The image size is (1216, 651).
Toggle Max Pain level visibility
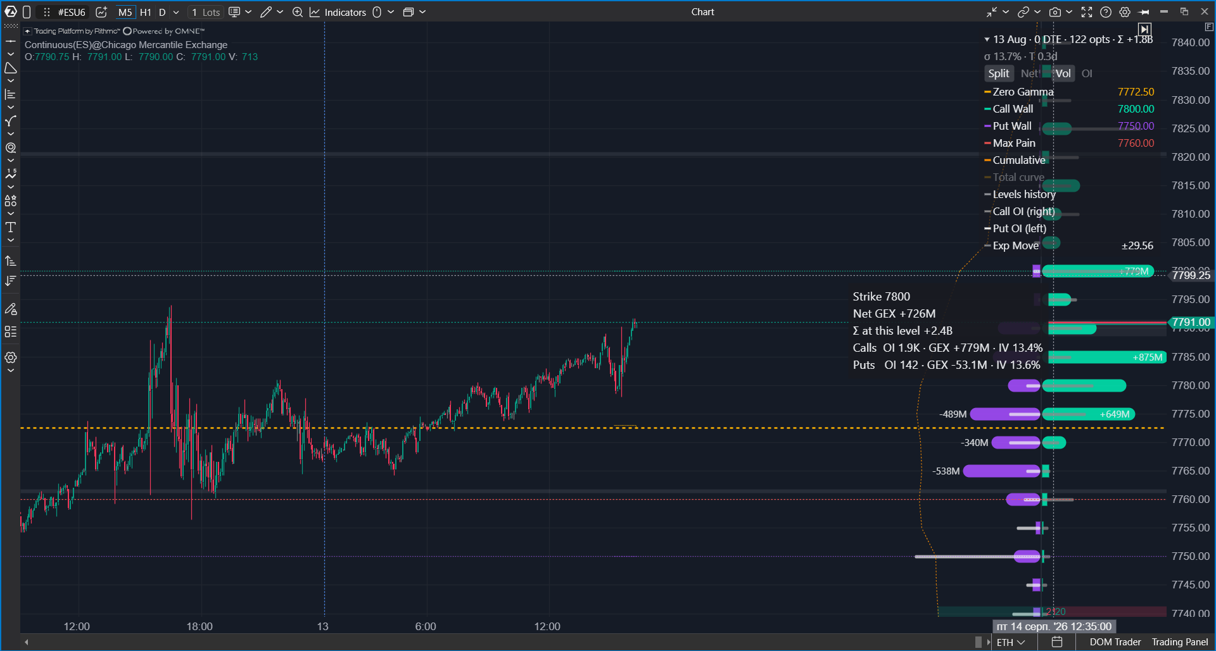click(x=1010, y=143)
